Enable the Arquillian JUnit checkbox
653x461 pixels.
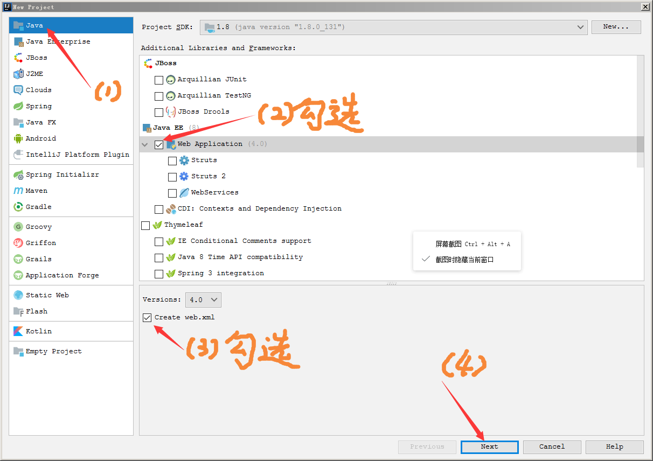point(159,80)
